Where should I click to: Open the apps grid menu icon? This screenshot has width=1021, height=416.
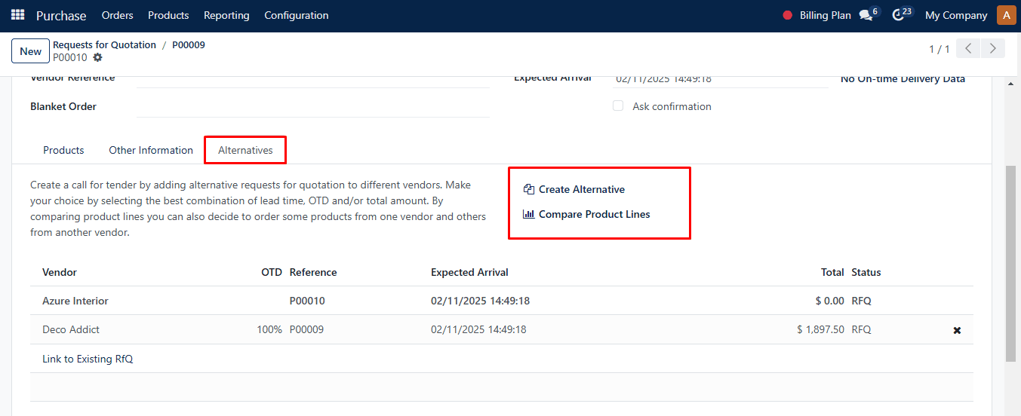[x=17, y=15]
